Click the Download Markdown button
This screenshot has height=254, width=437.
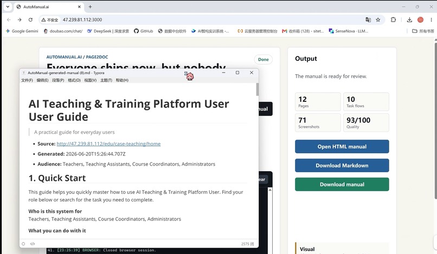click(342, 165)
